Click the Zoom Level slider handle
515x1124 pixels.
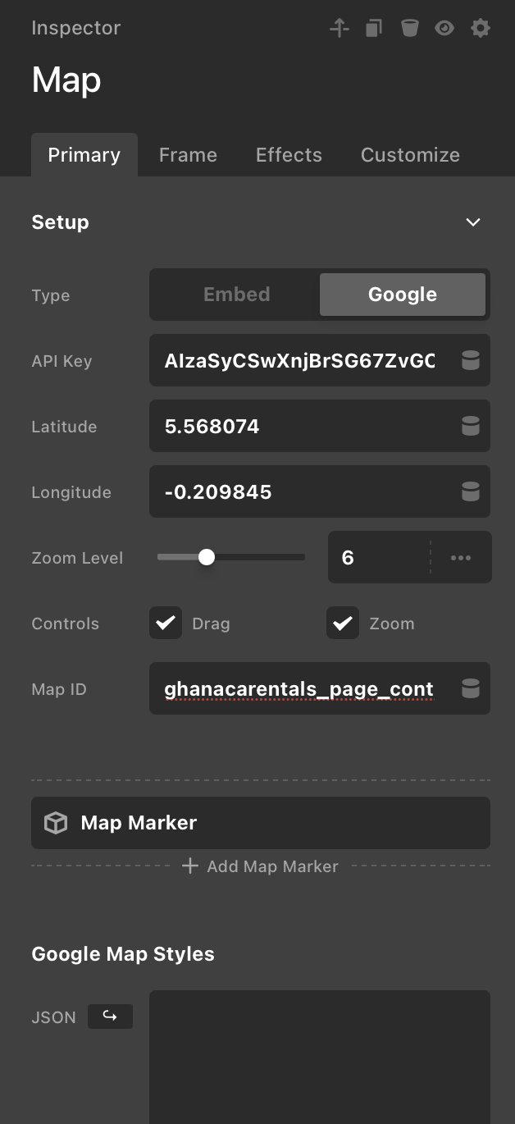coord(207,558)
